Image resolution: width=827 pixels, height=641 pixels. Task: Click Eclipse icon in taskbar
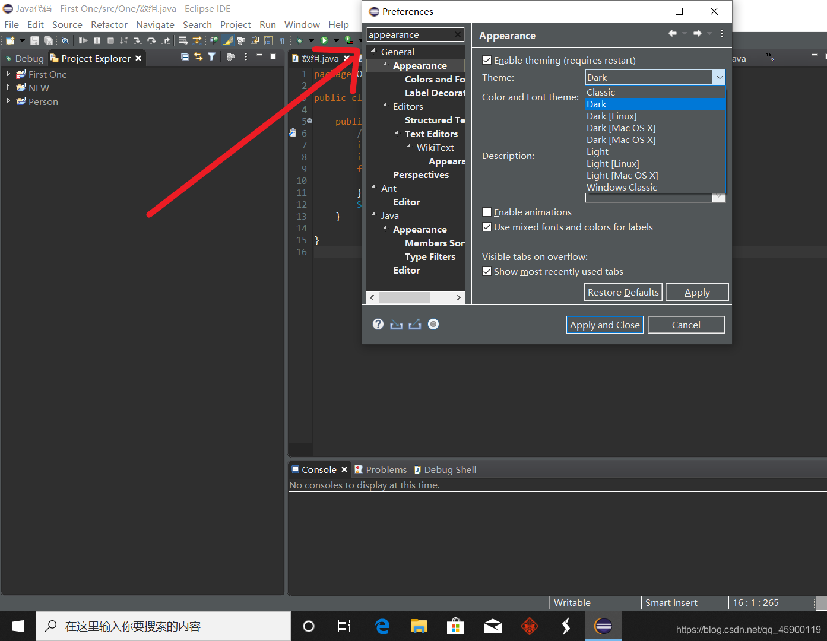[603, 626]
